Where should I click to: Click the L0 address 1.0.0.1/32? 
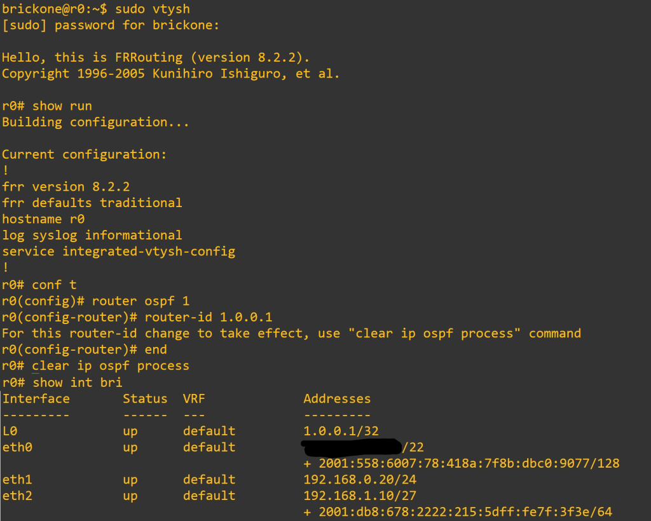point(341,431)
